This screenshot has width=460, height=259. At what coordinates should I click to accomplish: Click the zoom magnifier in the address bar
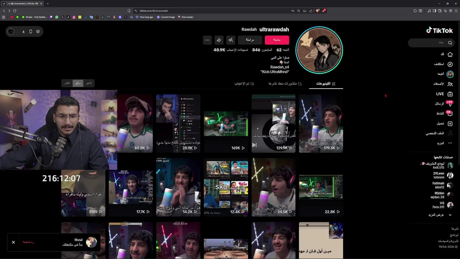coord(298,11)
